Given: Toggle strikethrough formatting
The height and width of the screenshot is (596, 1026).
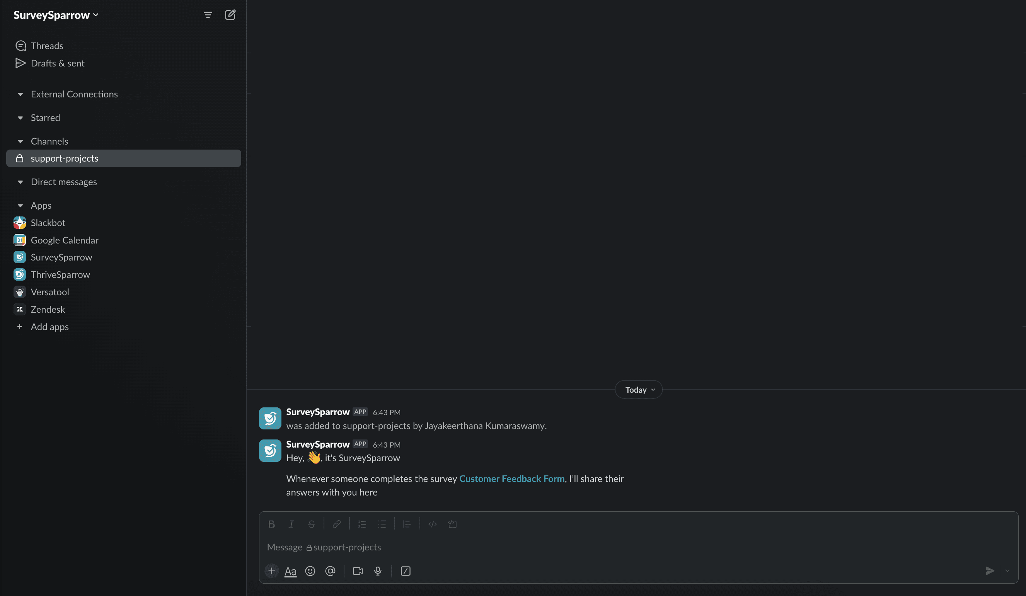Looking at the screenshot, I should pyautogui.click(x=311, y=524).
